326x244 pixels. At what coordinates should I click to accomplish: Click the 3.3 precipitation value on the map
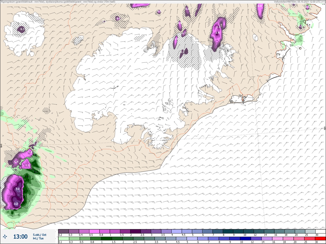tap(18, 189)
